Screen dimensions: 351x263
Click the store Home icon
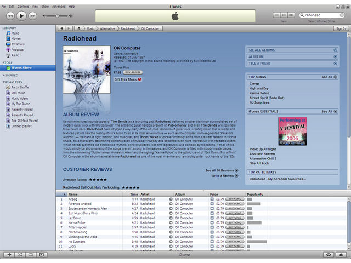coord(79,28)
